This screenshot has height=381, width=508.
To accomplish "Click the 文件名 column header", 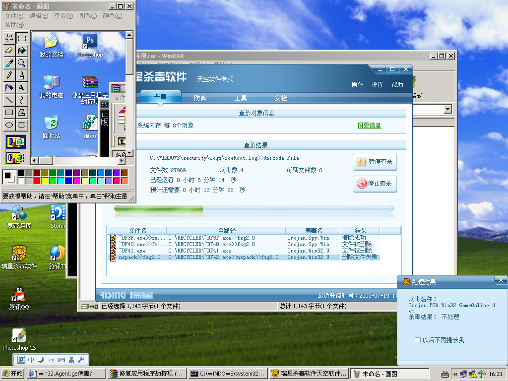I will pos(137,230).
